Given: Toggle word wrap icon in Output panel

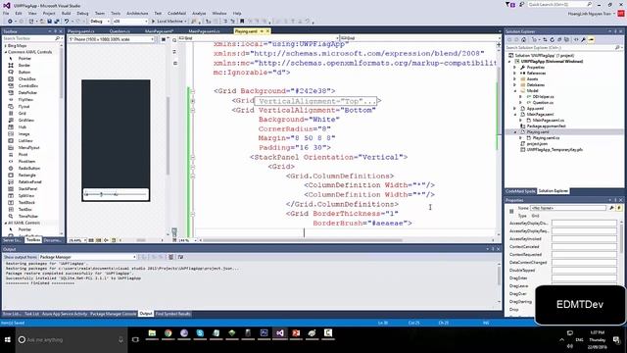Looking at the screenshot, I should pyautogui.click(x=180, y=257).
